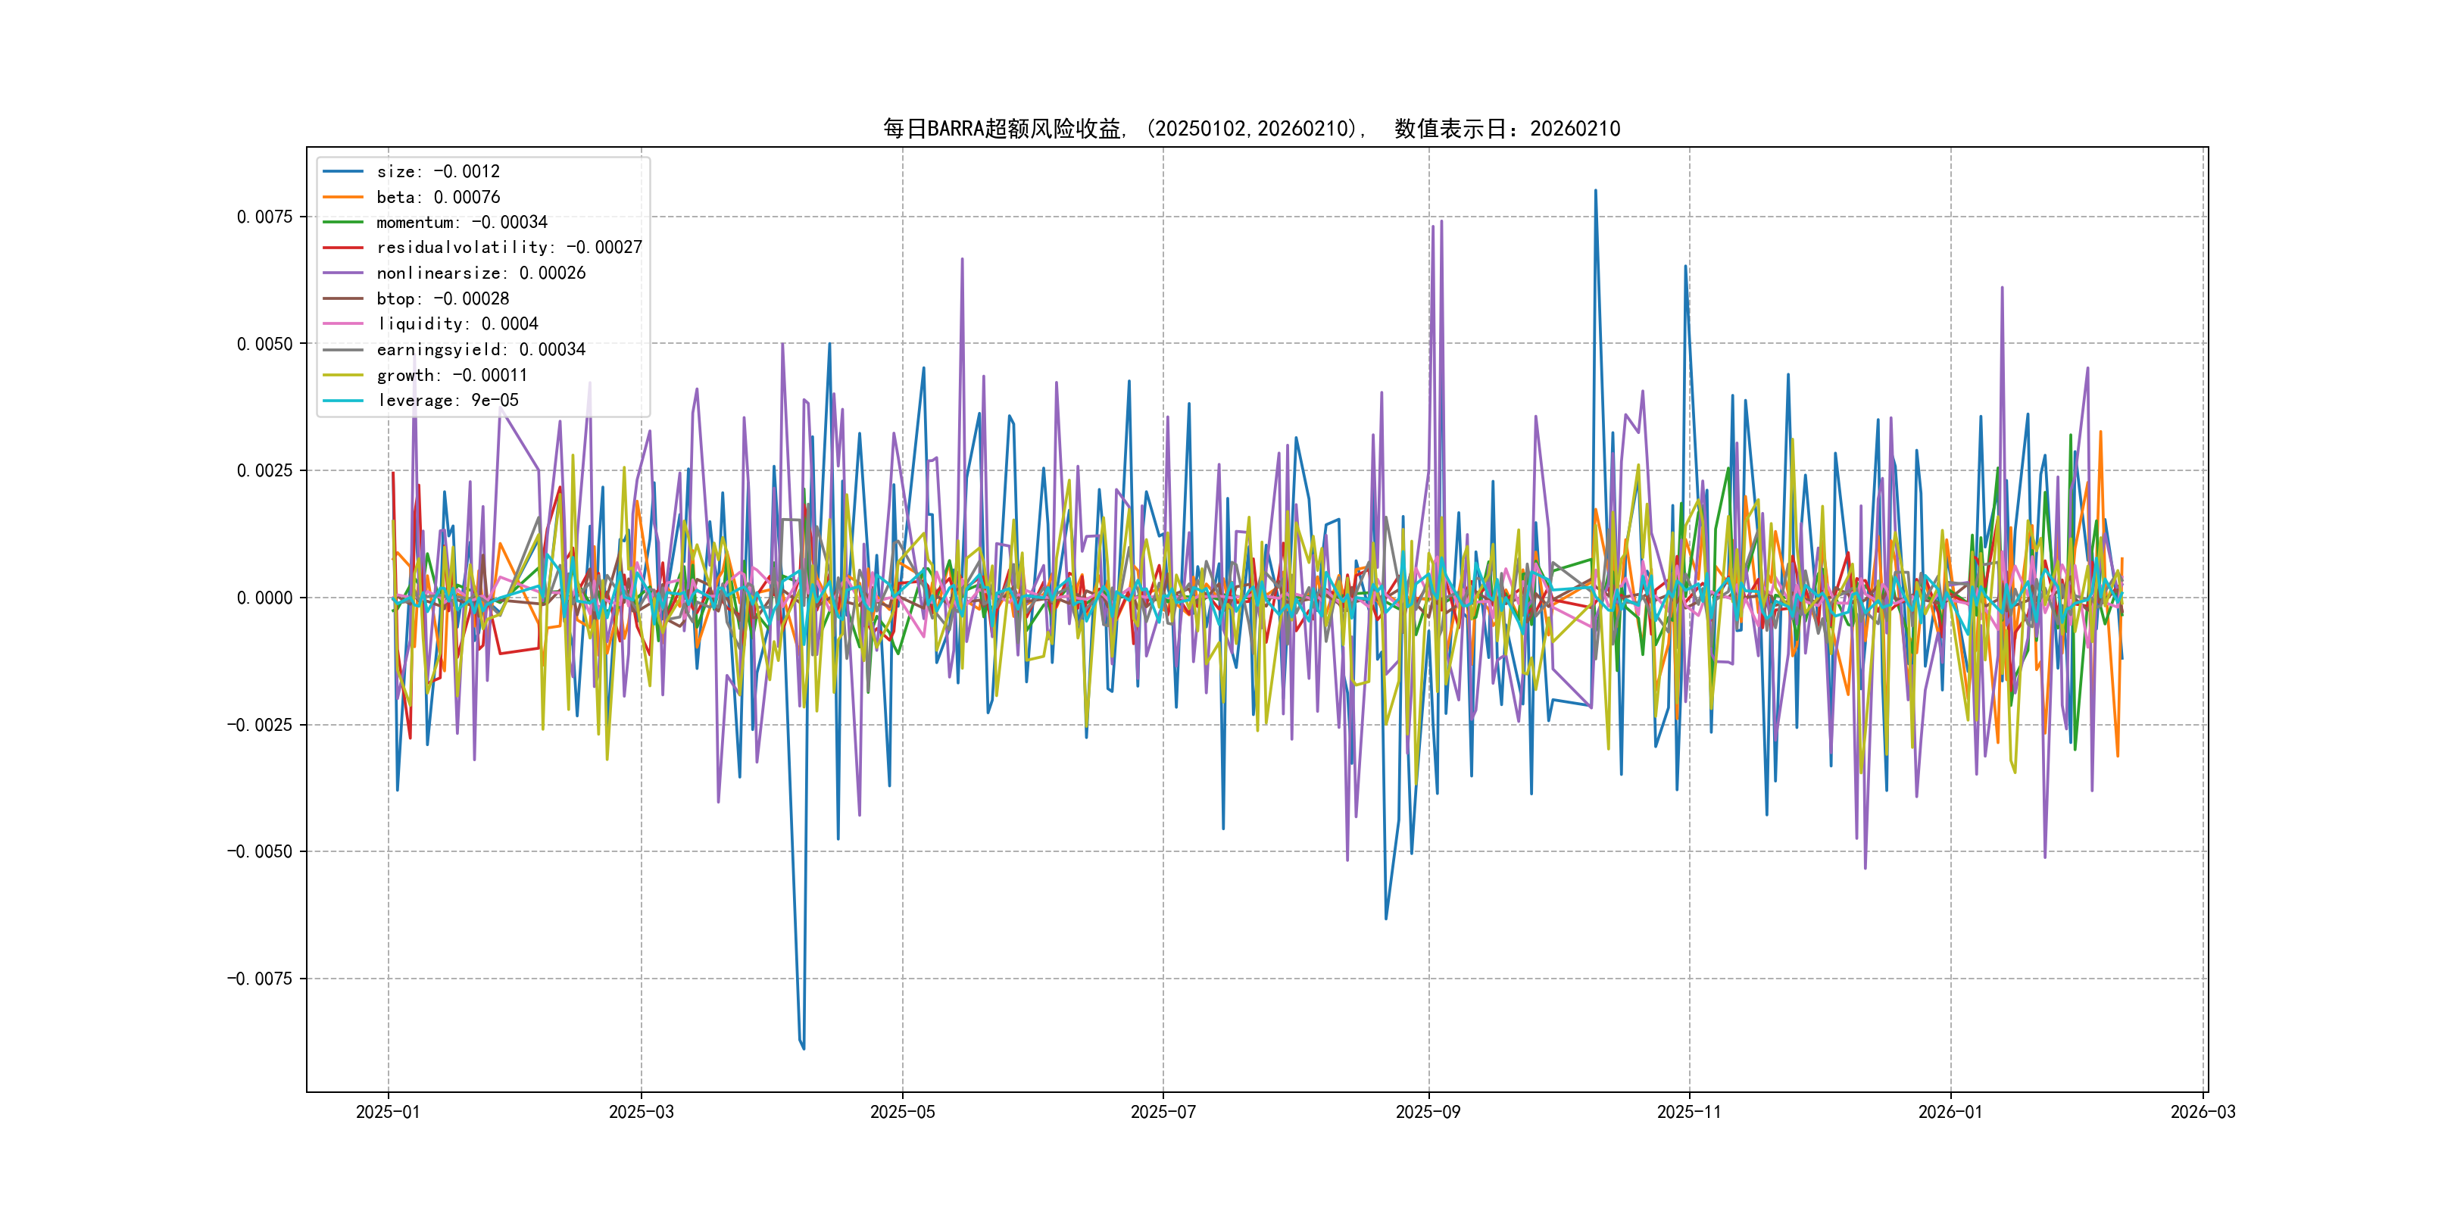
Task: Select the 'btop: -0.00028' legend label
Action: [x=442, y=299]
